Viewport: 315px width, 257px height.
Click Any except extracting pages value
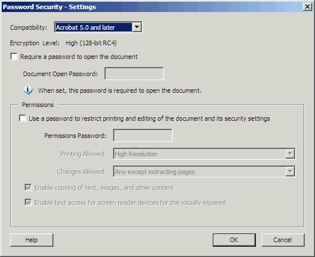155,172
